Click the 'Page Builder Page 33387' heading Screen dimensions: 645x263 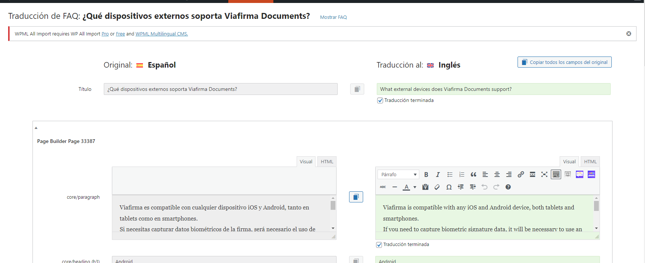point(66,141)
